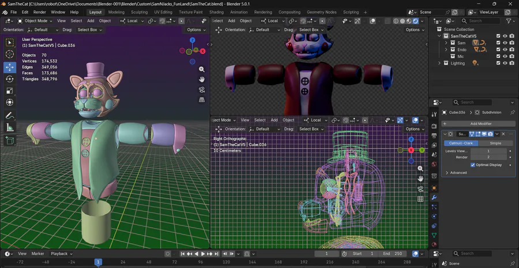
Task: Toggle camera view in left perspective viewport
Action: tap(202, 90)
